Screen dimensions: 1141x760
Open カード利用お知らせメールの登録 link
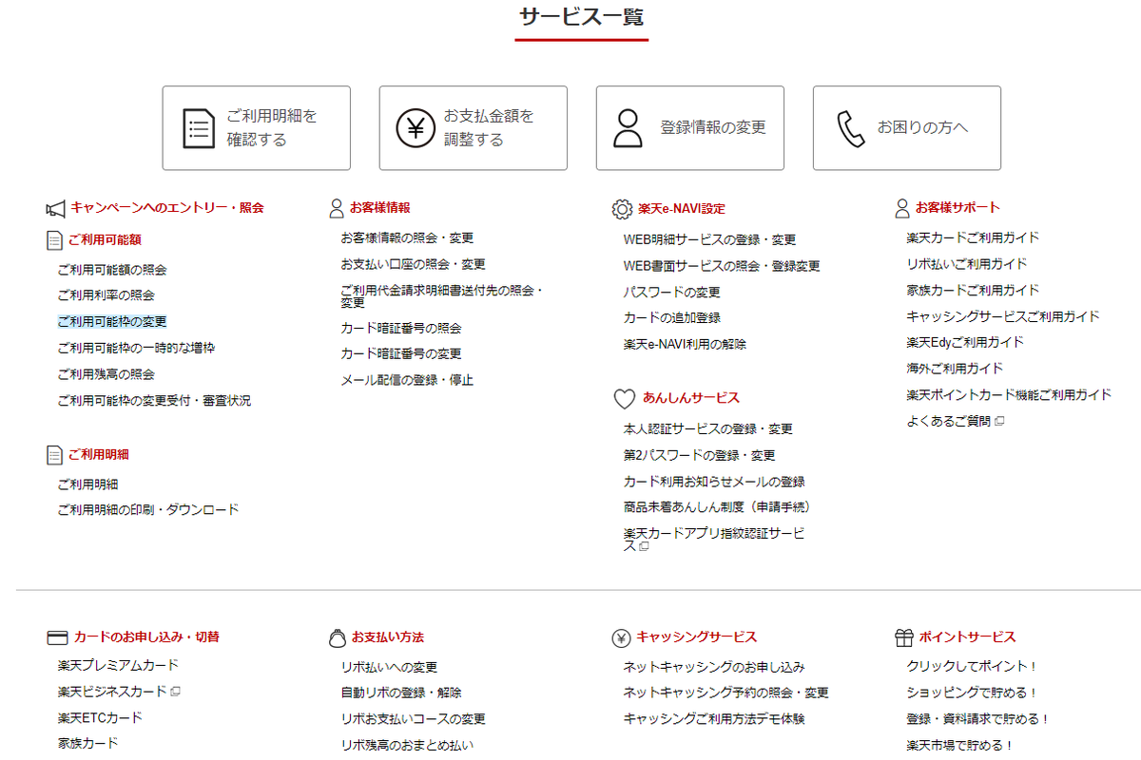714,482
